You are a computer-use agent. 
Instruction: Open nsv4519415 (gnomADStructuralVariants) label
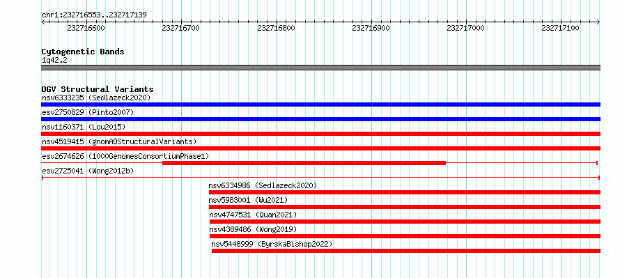119,141
